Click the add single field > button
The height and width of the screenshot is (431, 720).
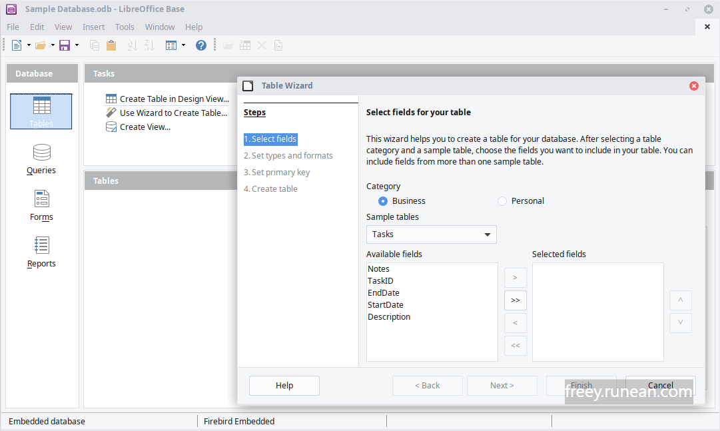(x=516, y=278)
